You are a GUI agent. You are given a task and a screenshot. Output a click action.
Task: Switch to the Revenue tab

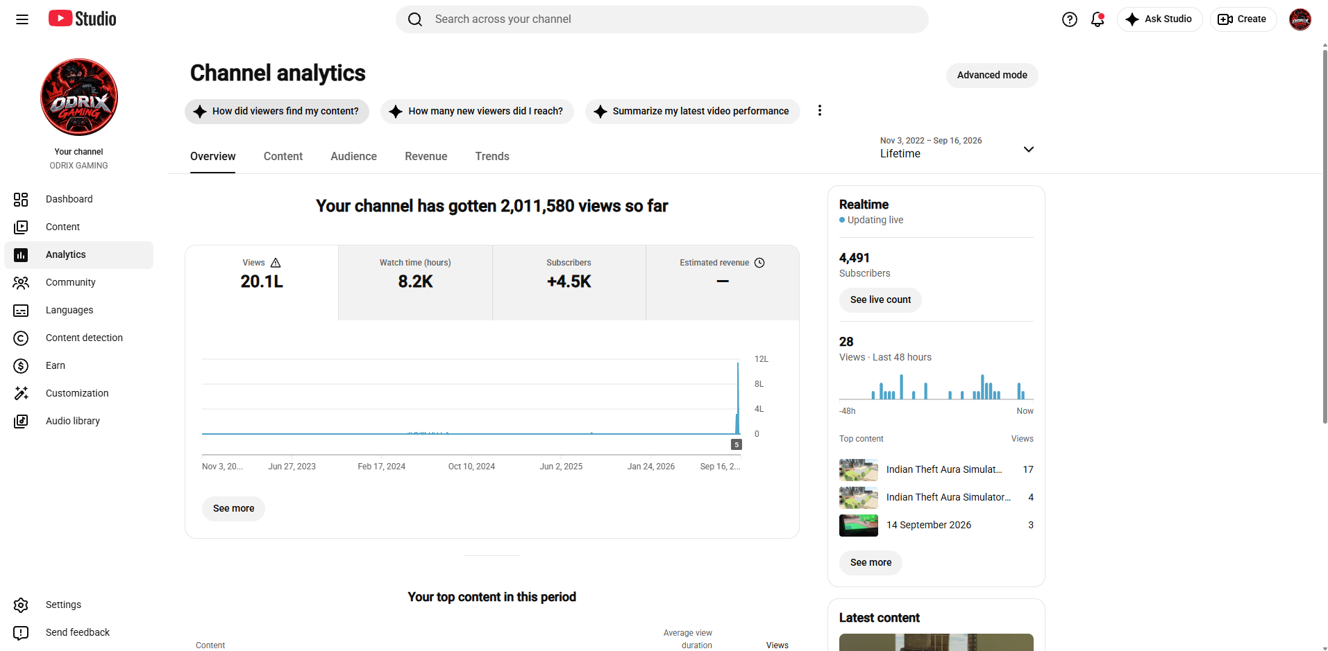pos(426,157)
